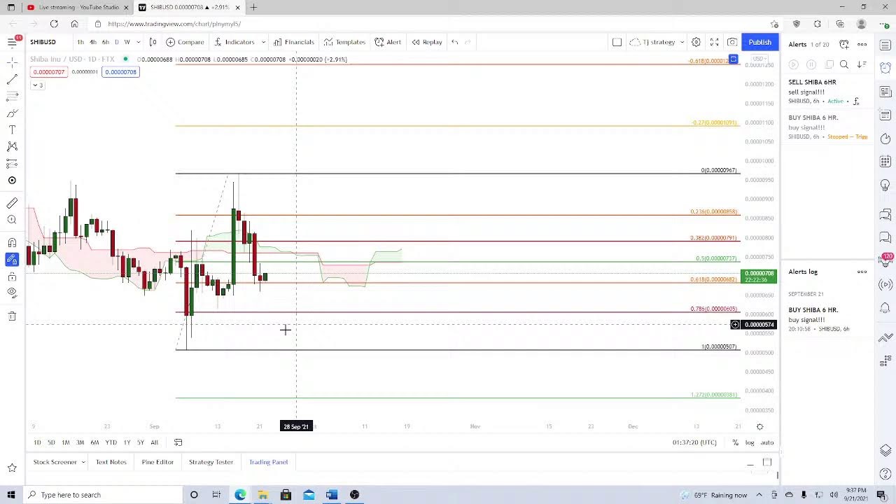Open the chart pattern tools
The width and height of the screenshot is (896, 504).
[x=12, y=147]
